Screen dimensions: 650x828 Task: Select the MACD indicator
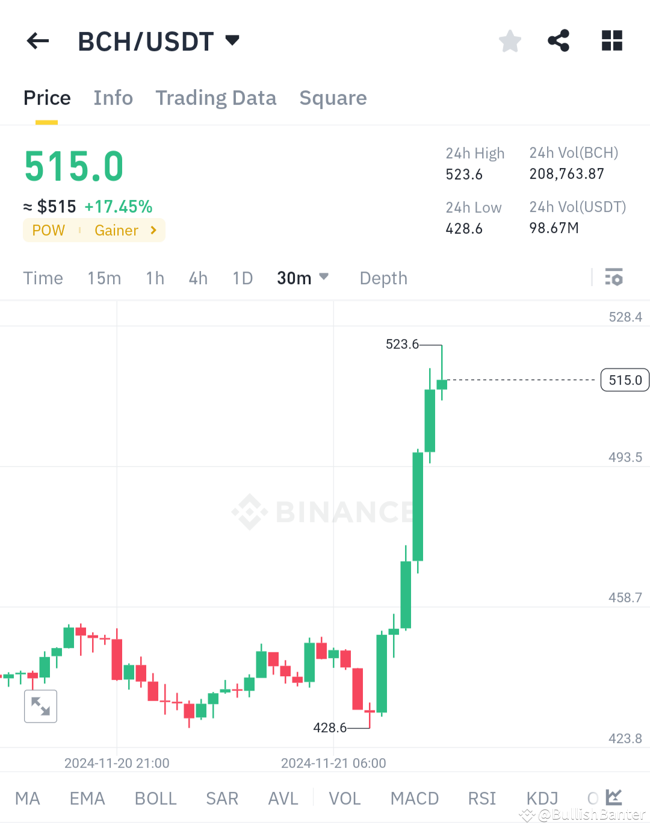(x=414, y=798)
